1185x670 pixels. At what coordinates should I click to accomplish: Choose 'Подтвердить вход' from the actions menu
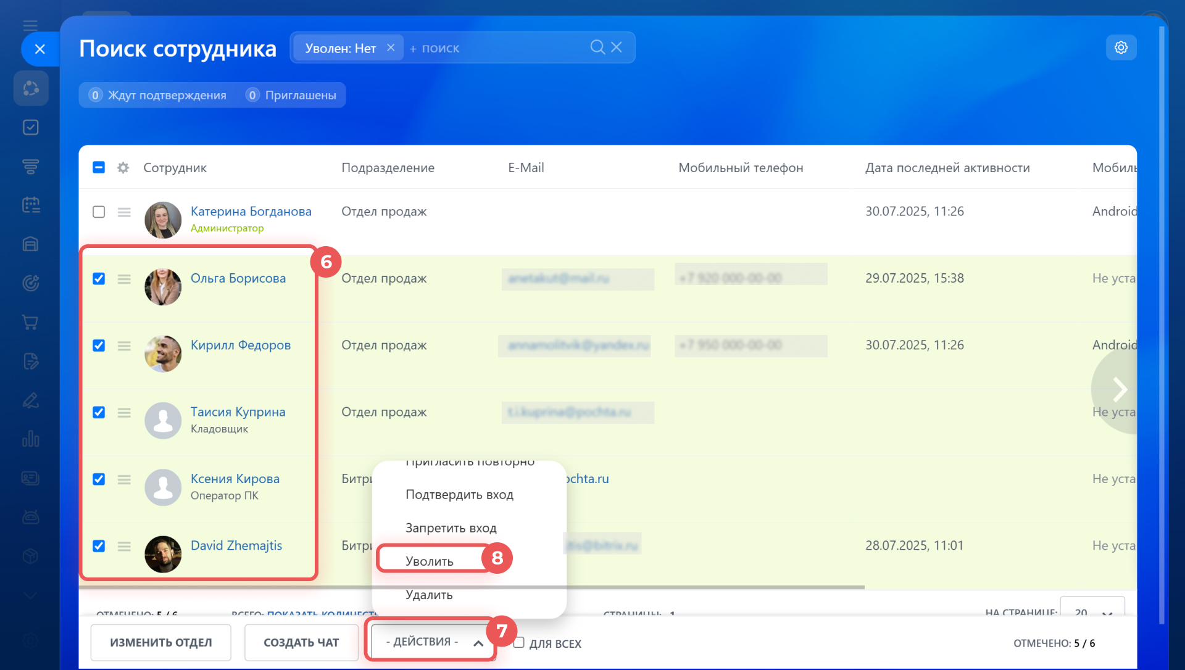pos(459,495)
